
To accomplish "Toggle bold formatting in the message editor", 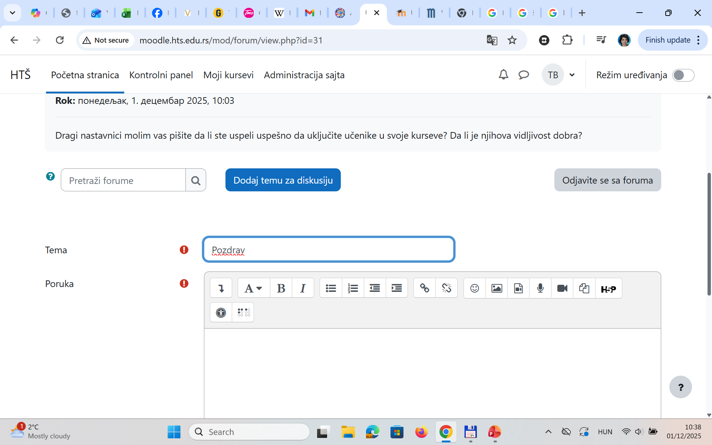I will [x=281, y=288].
